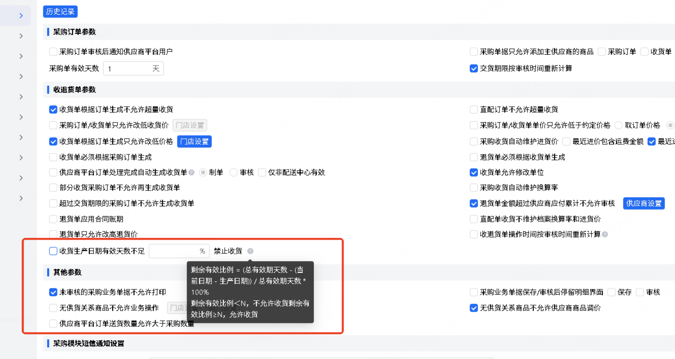
Task: Tick 最近进价包含运费金额 checkbox
Action: click(566, 142)
